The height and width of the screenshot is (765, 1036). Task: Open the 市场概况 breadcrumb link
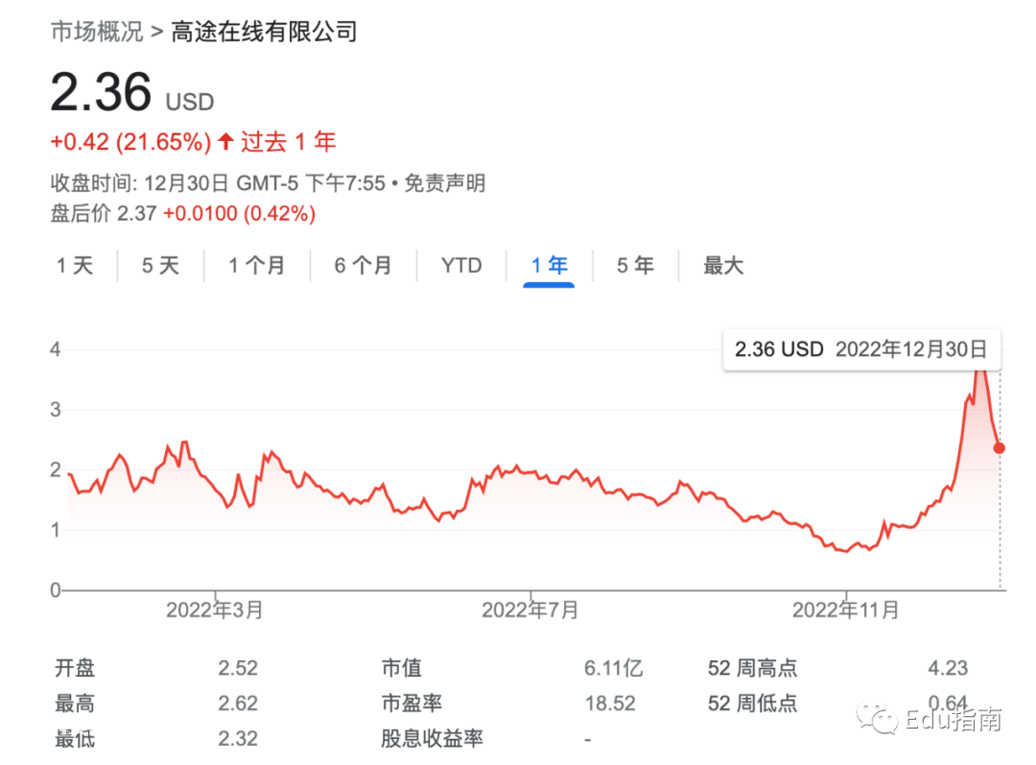pyautogui.click(x=97, y=31)
